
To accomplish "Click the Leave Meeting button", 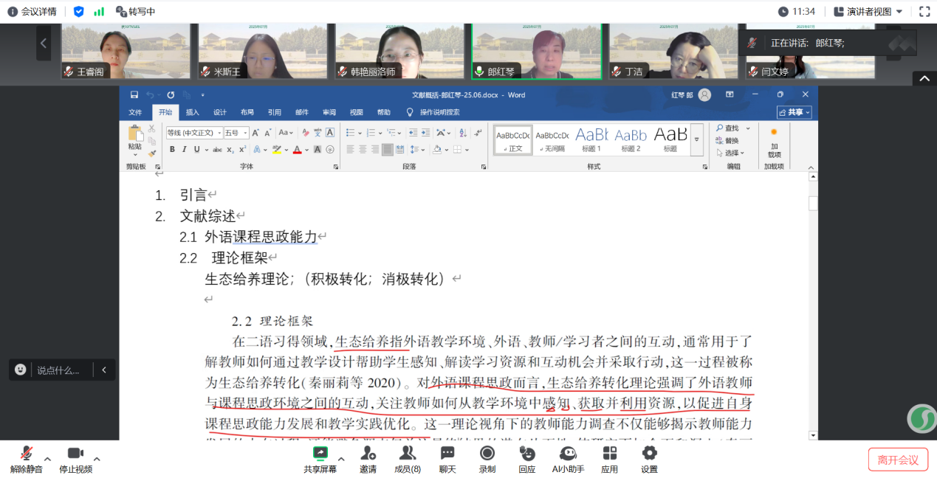I will [x=897, y=460].
